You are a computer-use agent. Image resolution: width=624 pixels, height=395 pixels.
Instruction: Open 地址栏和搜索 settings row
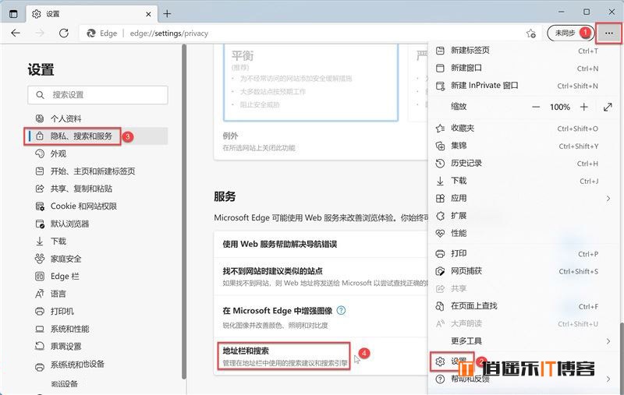click(x=321, y=357)
